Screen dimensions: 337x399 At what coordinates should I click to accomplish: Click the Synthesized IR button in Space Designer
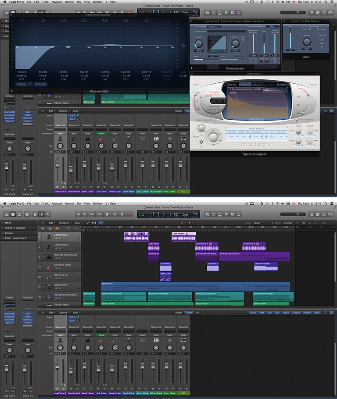point(213,110)
